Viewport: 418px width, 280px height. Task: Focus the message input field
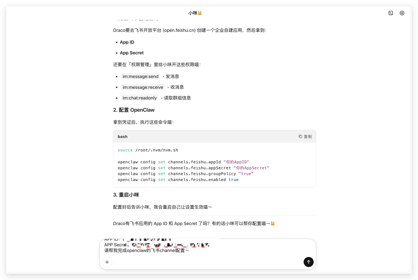tap(201, 250)
